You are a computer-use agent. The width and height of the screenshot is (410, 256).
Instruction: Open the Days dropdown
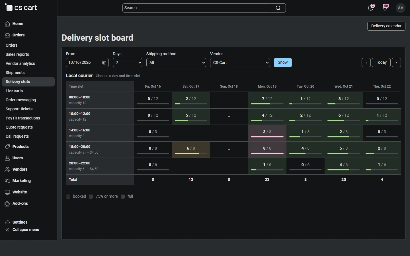point(128,63)
